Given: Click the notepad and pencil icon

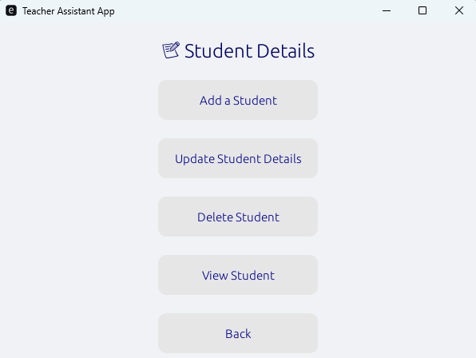Looking at the screenshot, I should coord(171,50).
